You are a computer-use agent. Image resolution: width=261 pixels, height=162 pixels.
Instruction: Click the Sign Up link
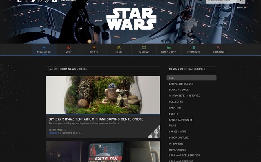241,8
